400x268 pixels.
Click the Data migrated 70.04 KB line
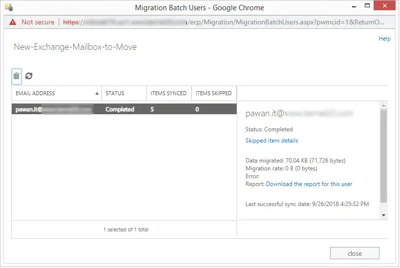(295, 161)
